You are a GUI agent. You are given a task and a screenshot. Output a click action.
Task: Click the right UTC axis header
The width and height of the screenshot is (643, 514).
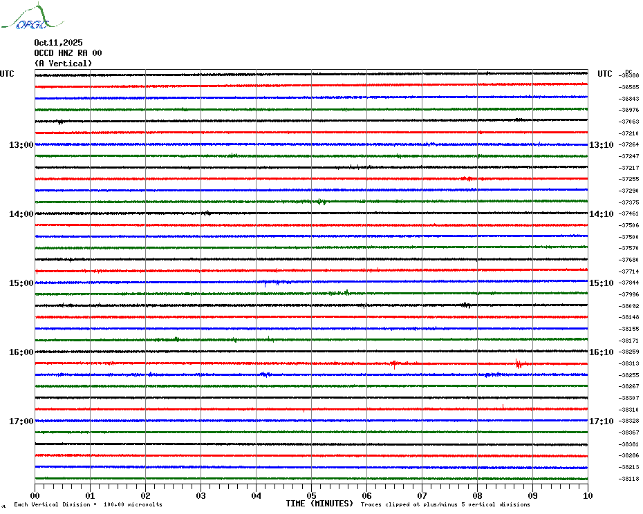coord(605,74)
